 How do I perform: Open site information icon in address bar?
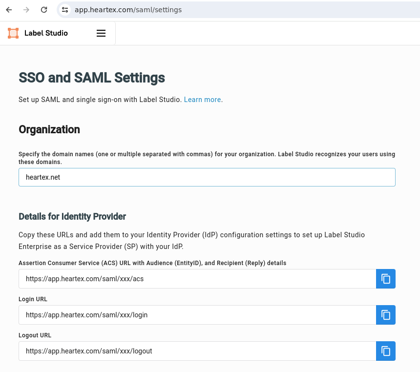click(65, 10)
